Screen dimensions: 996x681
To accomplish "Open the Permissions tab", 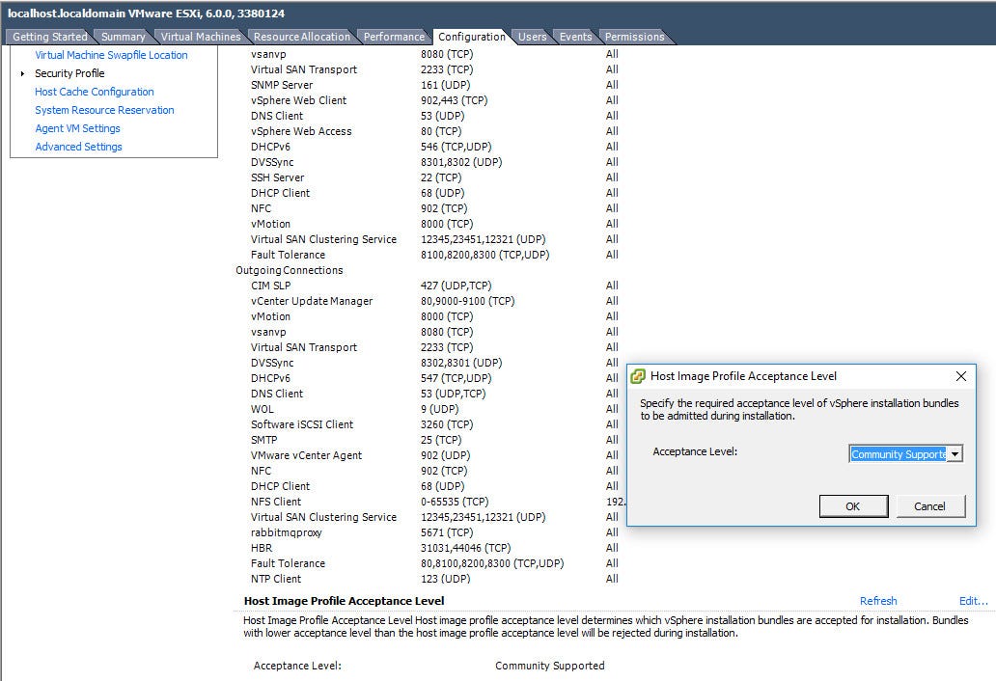I will [635, 37].
